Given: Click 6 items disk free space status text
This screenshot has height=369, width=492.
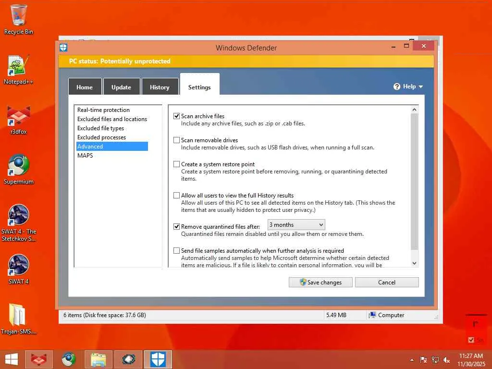Looking at the screenshot, I should click(105, 315).
